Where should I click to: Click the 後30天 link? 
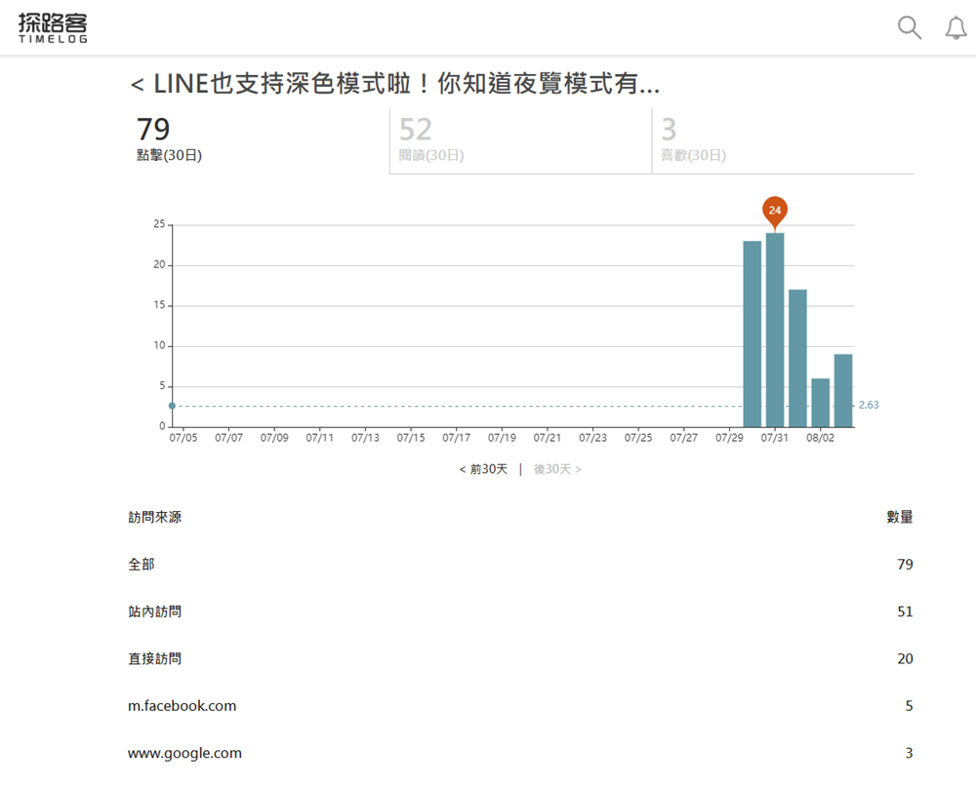(557, 469)
